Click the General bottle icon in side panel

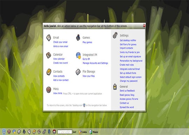(x=115, y=87)
